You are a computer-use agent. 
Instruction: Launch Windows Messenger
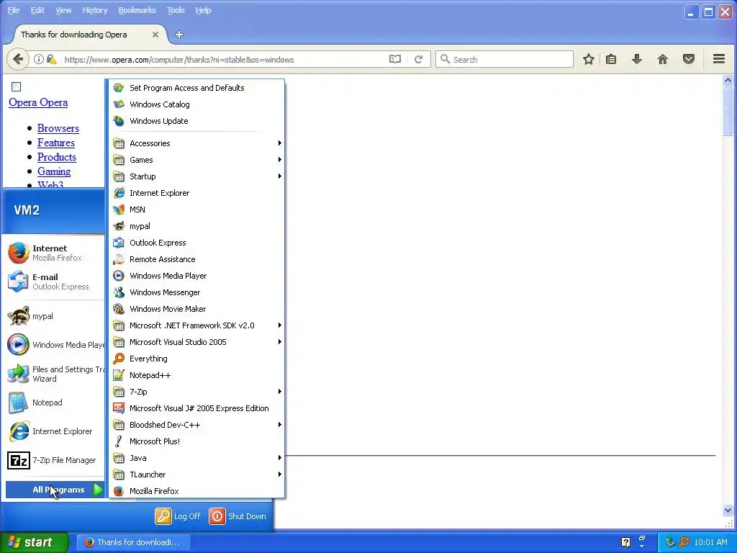[x=196, y=292]
